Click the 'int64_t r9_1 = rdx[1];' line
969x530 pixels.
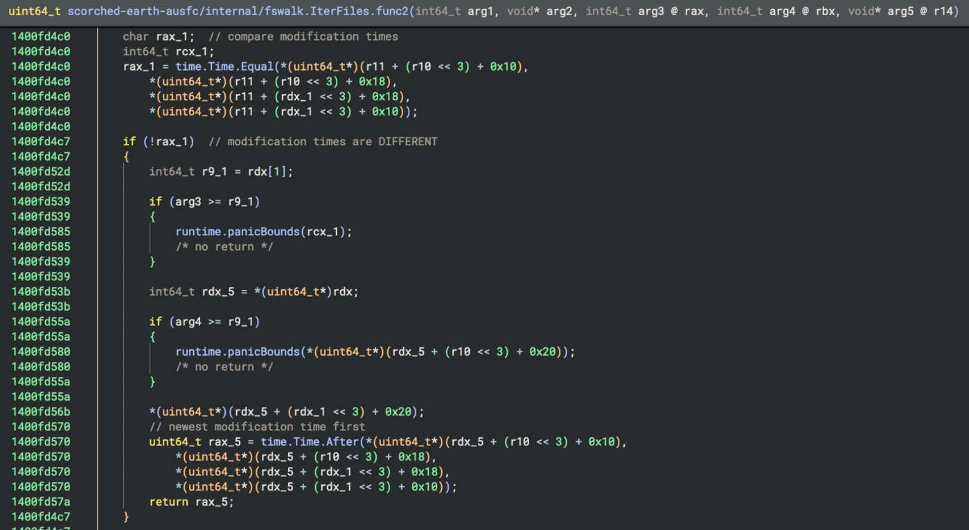click(221, 172)
